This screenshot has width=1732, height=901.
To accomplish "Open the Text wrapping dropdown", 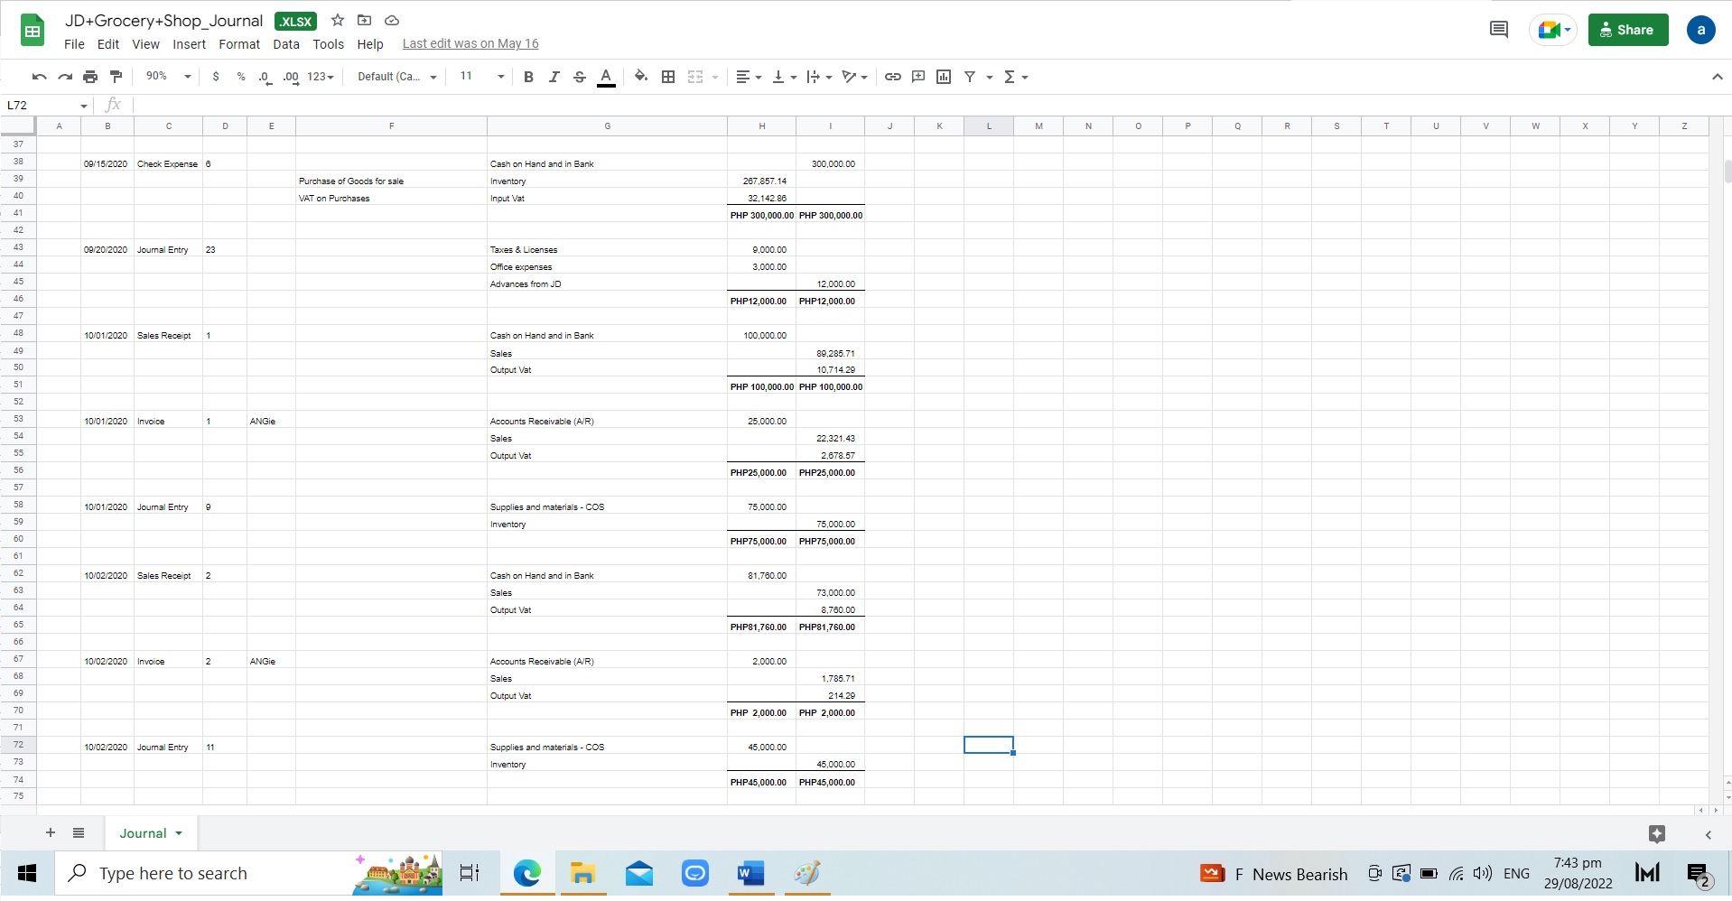I will 819,77.
